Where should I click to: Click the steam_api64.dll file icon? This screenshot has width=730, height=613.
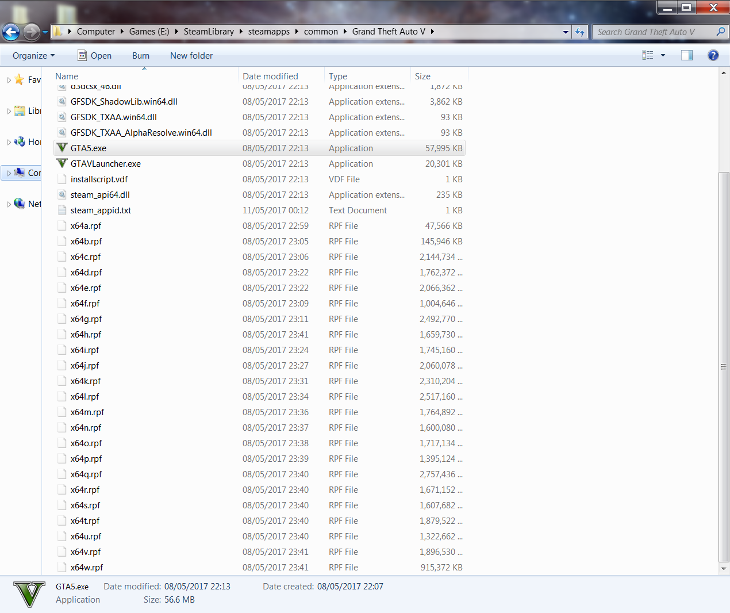click(62, 194)
